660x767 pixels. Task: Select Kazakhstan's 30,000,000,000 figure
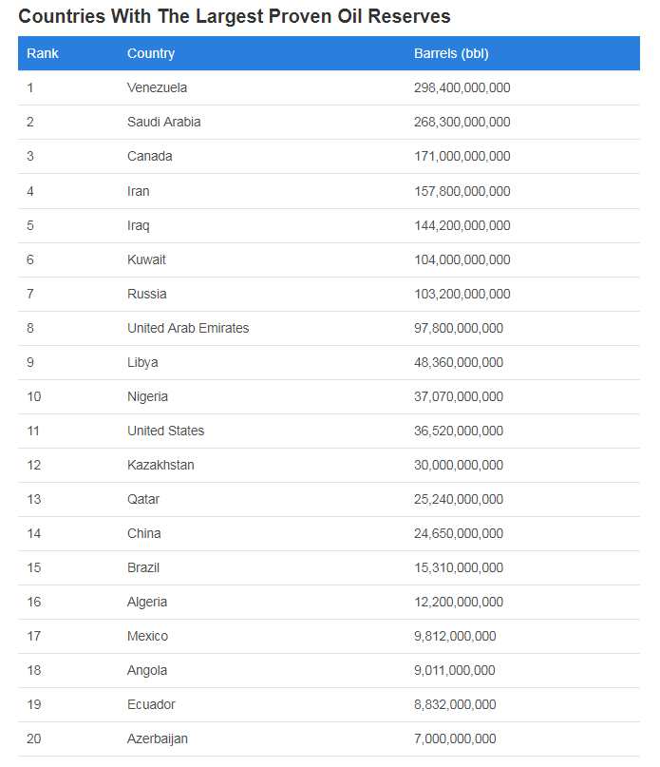click(x=459, y=465)
